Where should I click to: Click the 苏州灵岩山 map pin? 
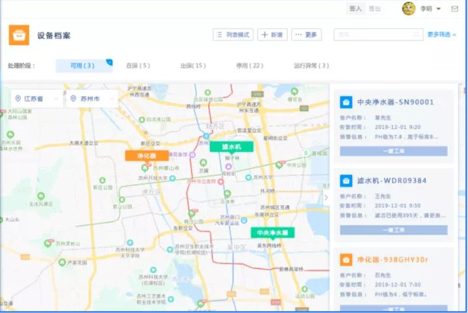(47, 244)
